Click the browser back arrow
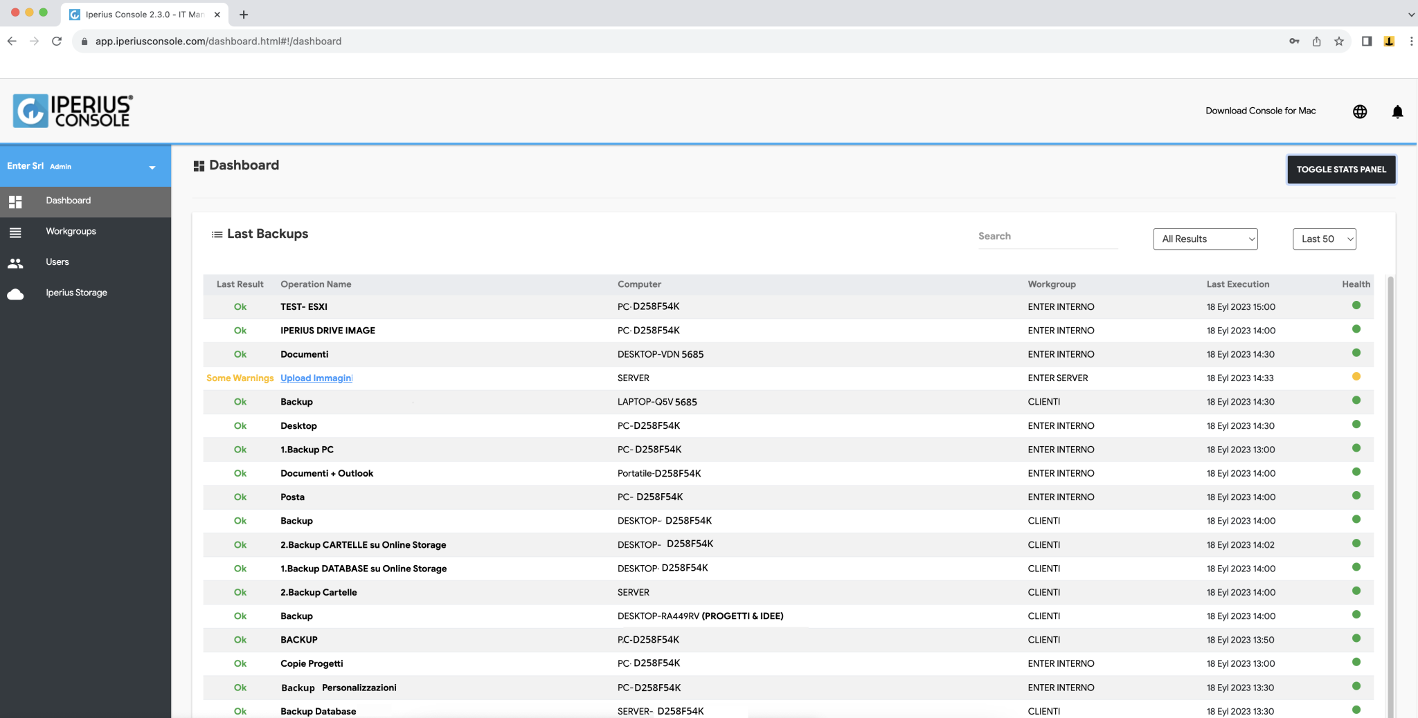Screen dimensions: 1418x718 click(12, 42)
